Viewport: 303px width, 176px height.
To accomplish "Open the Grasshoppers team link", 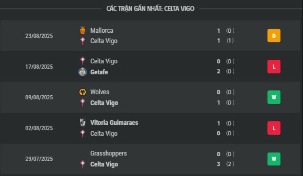I will point(109,154).
